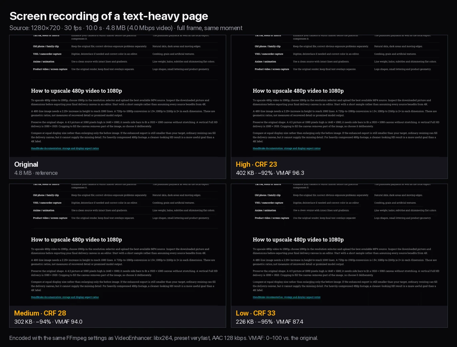Select '302 KB · −94% · VMAF 94.0' stats
This screenshot has width=457, height=347.
(x=48, y=322)
